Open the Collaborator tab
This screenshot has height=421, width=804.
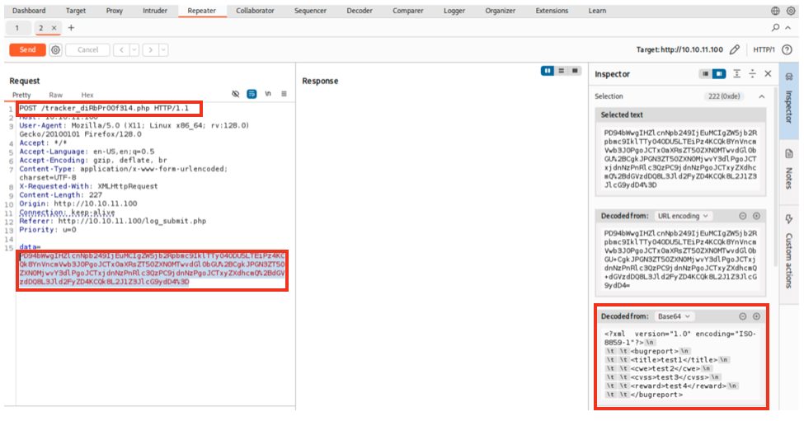pyautogui.click(x=255, y=11)
